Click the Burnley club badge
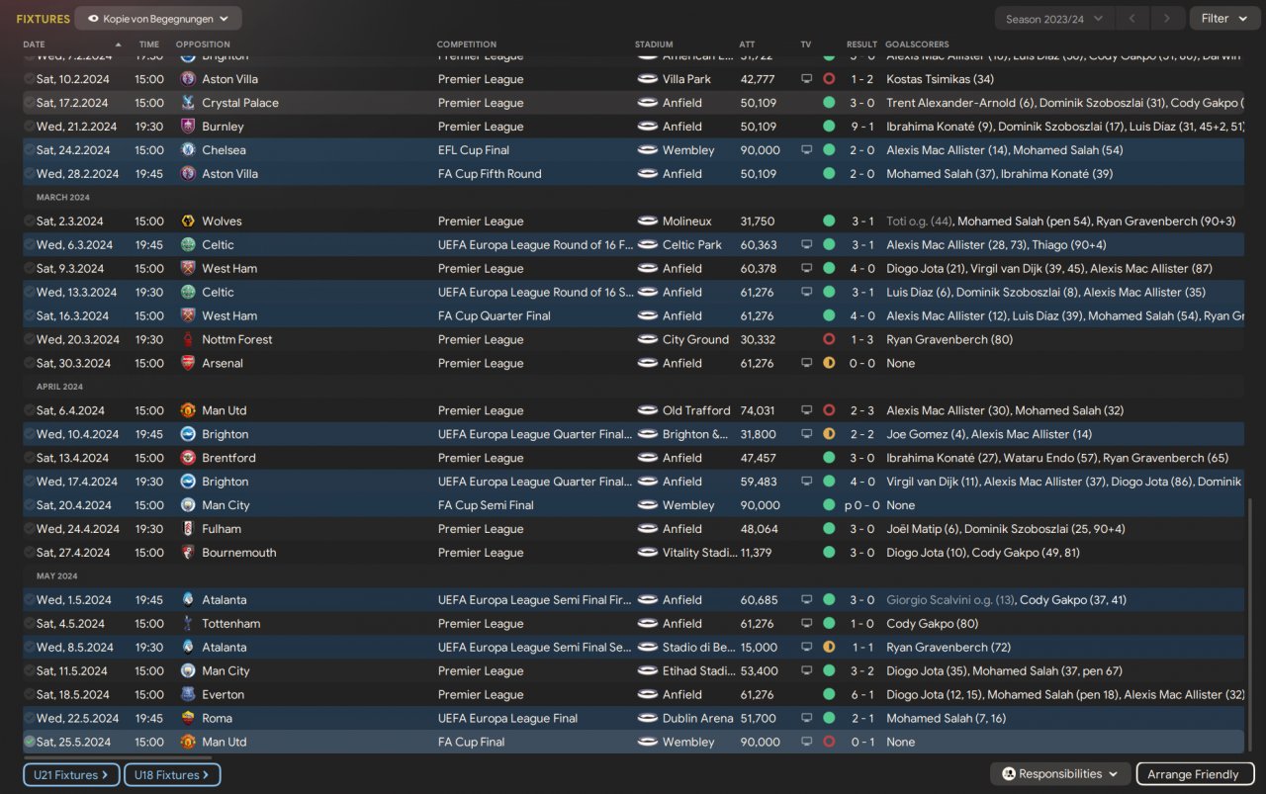The width and height of the screenshot is (1266, 794). click(x=188, y=127)
